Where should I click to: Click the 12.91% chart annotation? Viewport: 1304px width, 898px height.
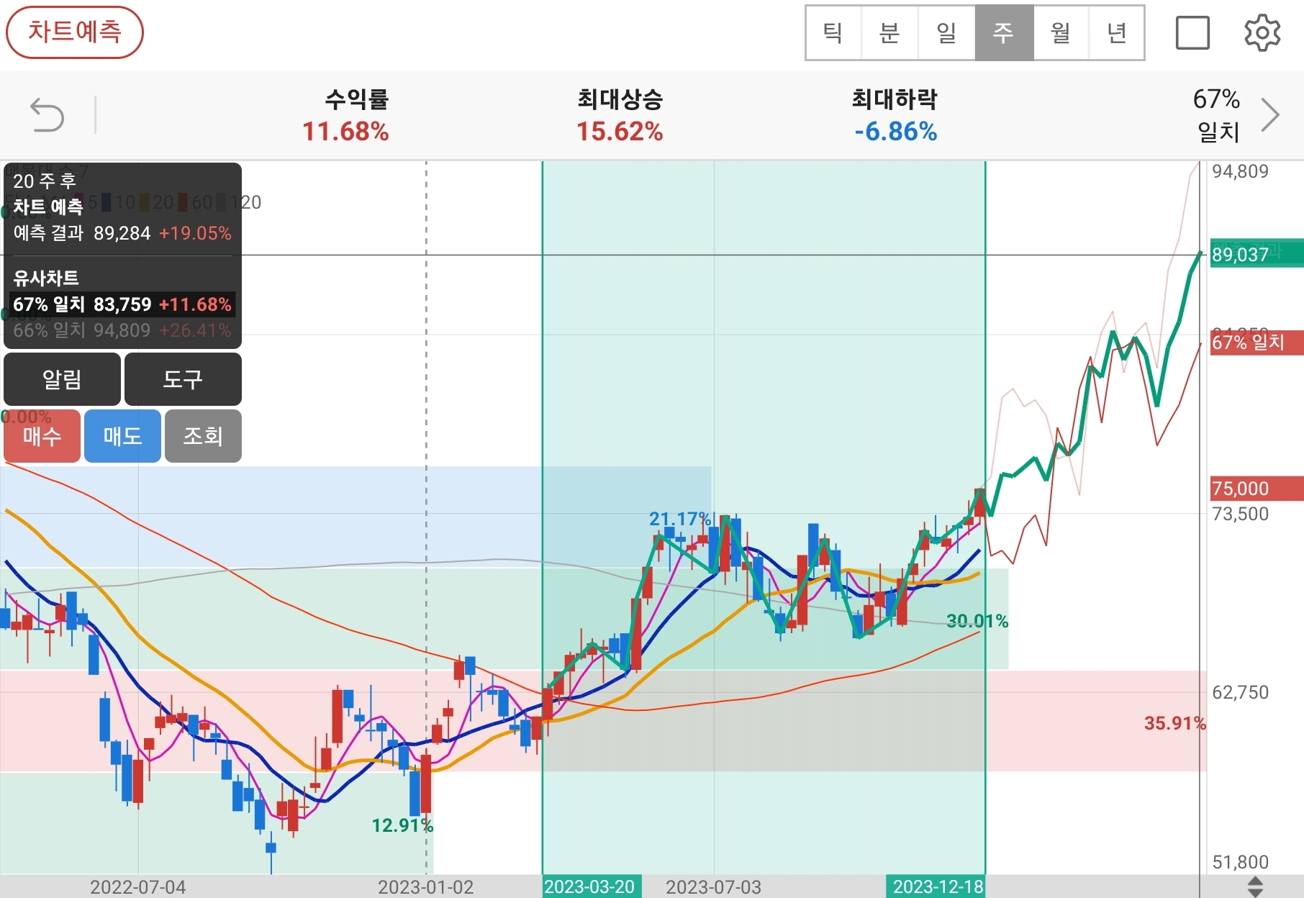(x=402, y=825)
